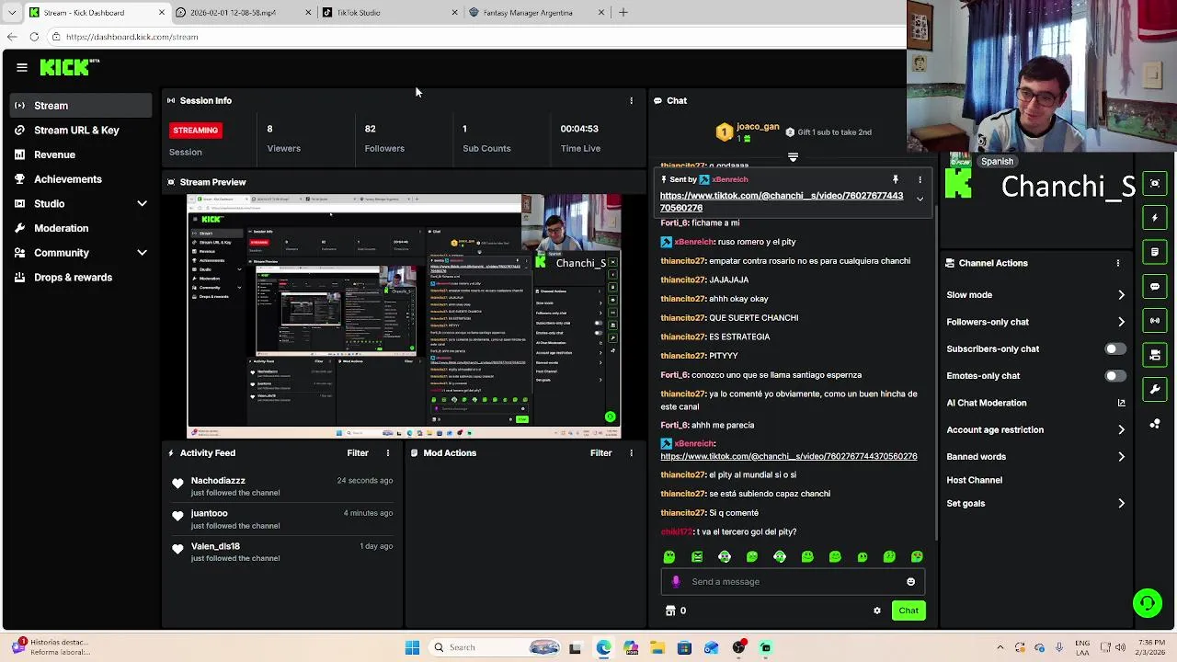Expand Banned words settings
Viewport: 1177px width, 662px height.
(x=1121, y=456)
